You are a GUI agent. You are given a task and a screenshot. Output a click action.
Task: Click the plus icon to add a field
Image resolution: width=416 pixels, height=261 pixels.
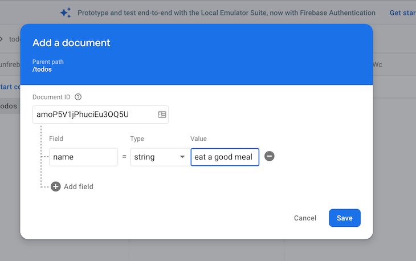pyautogui.click(x=56, y=186)
